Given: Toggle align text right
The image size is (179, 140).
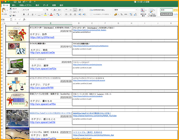Looking at the screenshot, I should click(x=75, y=14).
